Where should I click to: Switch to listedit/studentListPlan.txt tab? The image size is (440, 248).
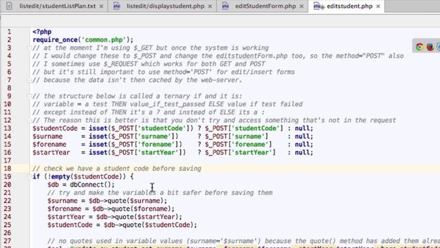(x=58, y=6)
